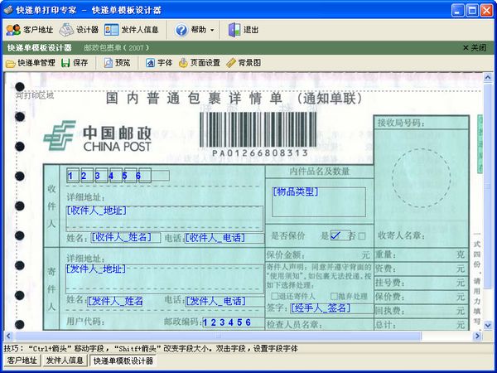Open 快递单管理 waybill management
The height and width of the screenshot is (373, 497).
coord(31,63)
